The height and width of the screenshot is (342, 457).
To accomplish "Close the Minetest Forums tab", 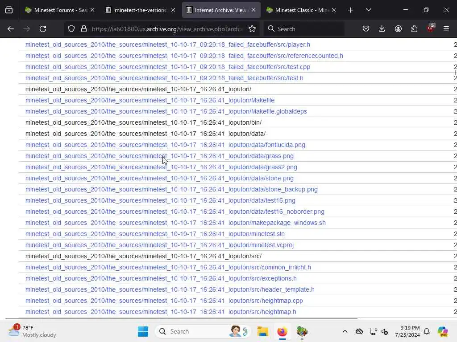I will (x=92, y=10).
